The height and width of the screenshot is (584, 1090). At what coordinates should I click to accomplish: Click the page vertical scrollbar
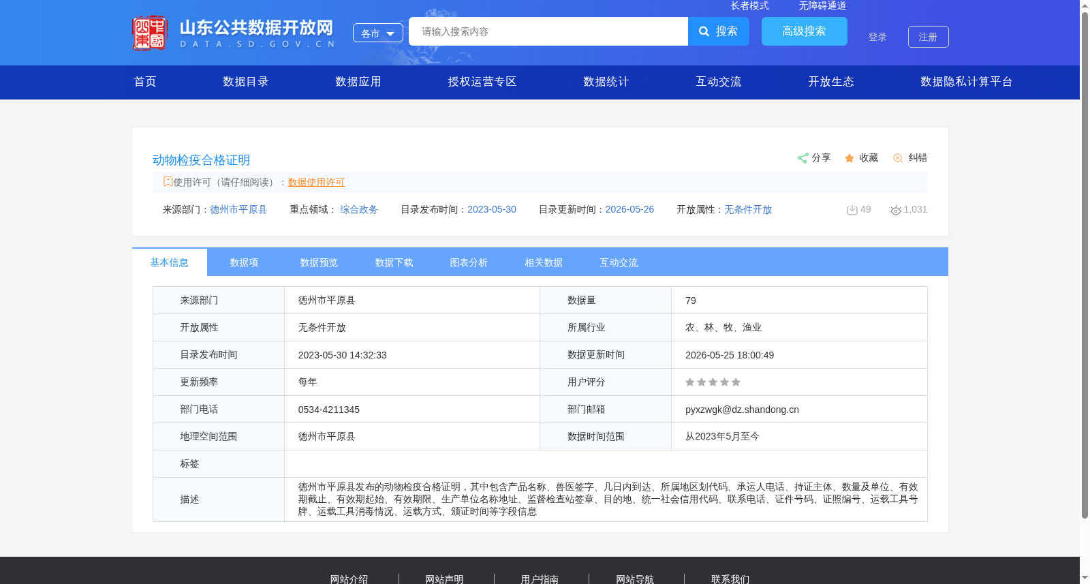1085,266
